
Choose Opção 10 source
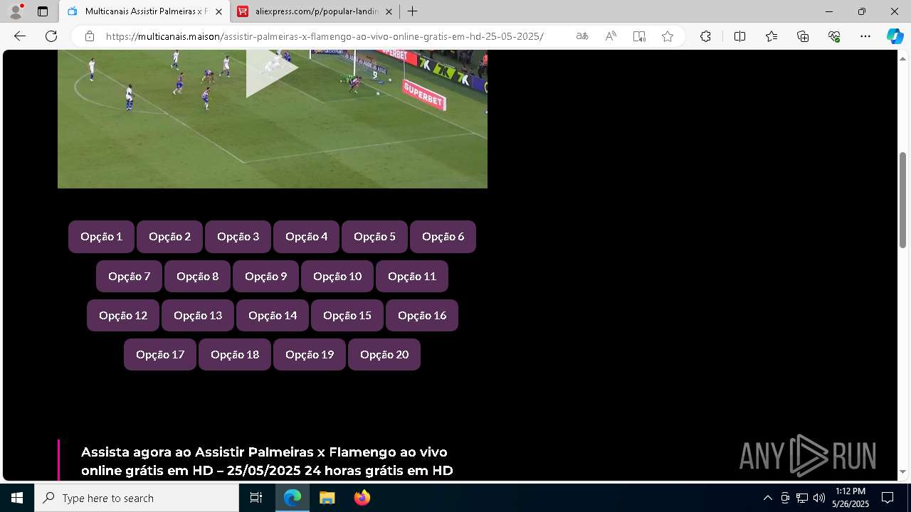pyautogui.click(x=337, y=276)
